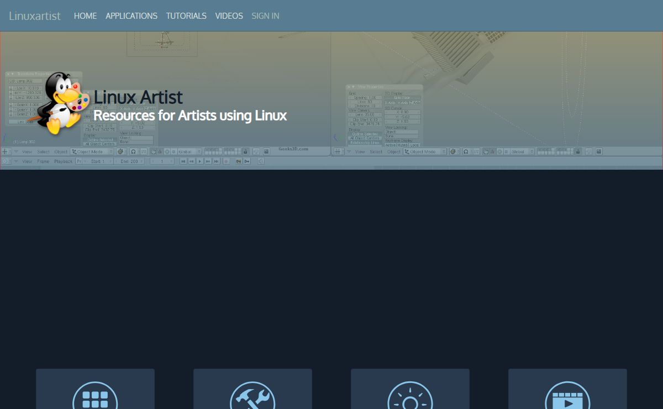Image resolution: width=663 pixels, height=409 pixels.
Task: Click the Linux Artist heading text
Action: [x=138, y=97]
